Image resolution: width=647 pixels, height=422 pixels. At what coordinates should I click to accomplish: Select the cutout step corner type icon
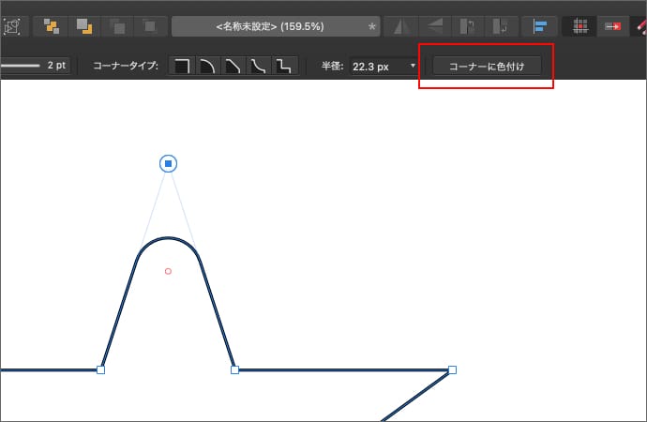[x=284, y=67]
